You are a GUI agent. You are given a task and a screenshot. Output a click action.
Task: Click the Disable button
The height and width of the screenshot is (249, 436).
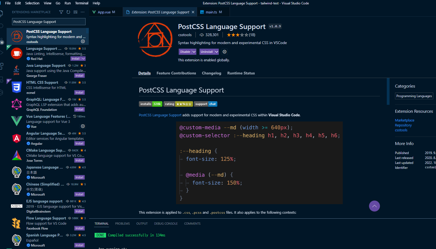(185, 52)
